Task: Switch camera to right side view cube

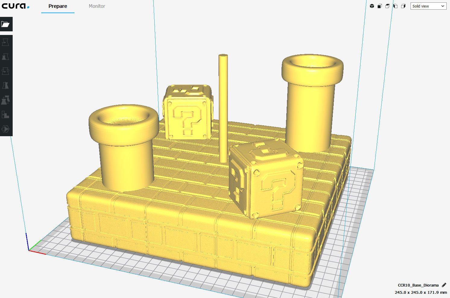Action: tap(403, 6)
